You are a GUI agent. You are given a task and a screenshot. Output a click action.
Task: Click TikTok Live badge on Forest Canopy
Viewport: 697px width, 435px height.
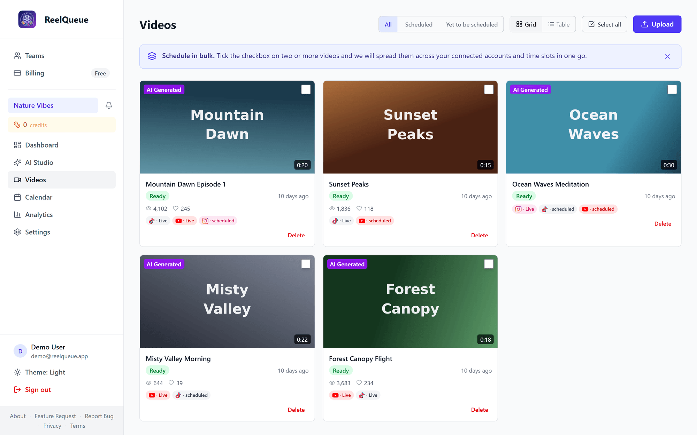368,395
